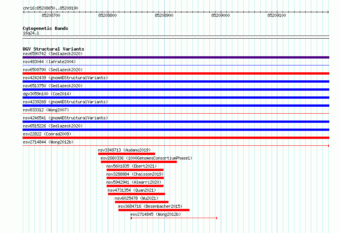
Task: Open the nsv6513750 (Sedlazeck2020) label
Action: [53, 86]
